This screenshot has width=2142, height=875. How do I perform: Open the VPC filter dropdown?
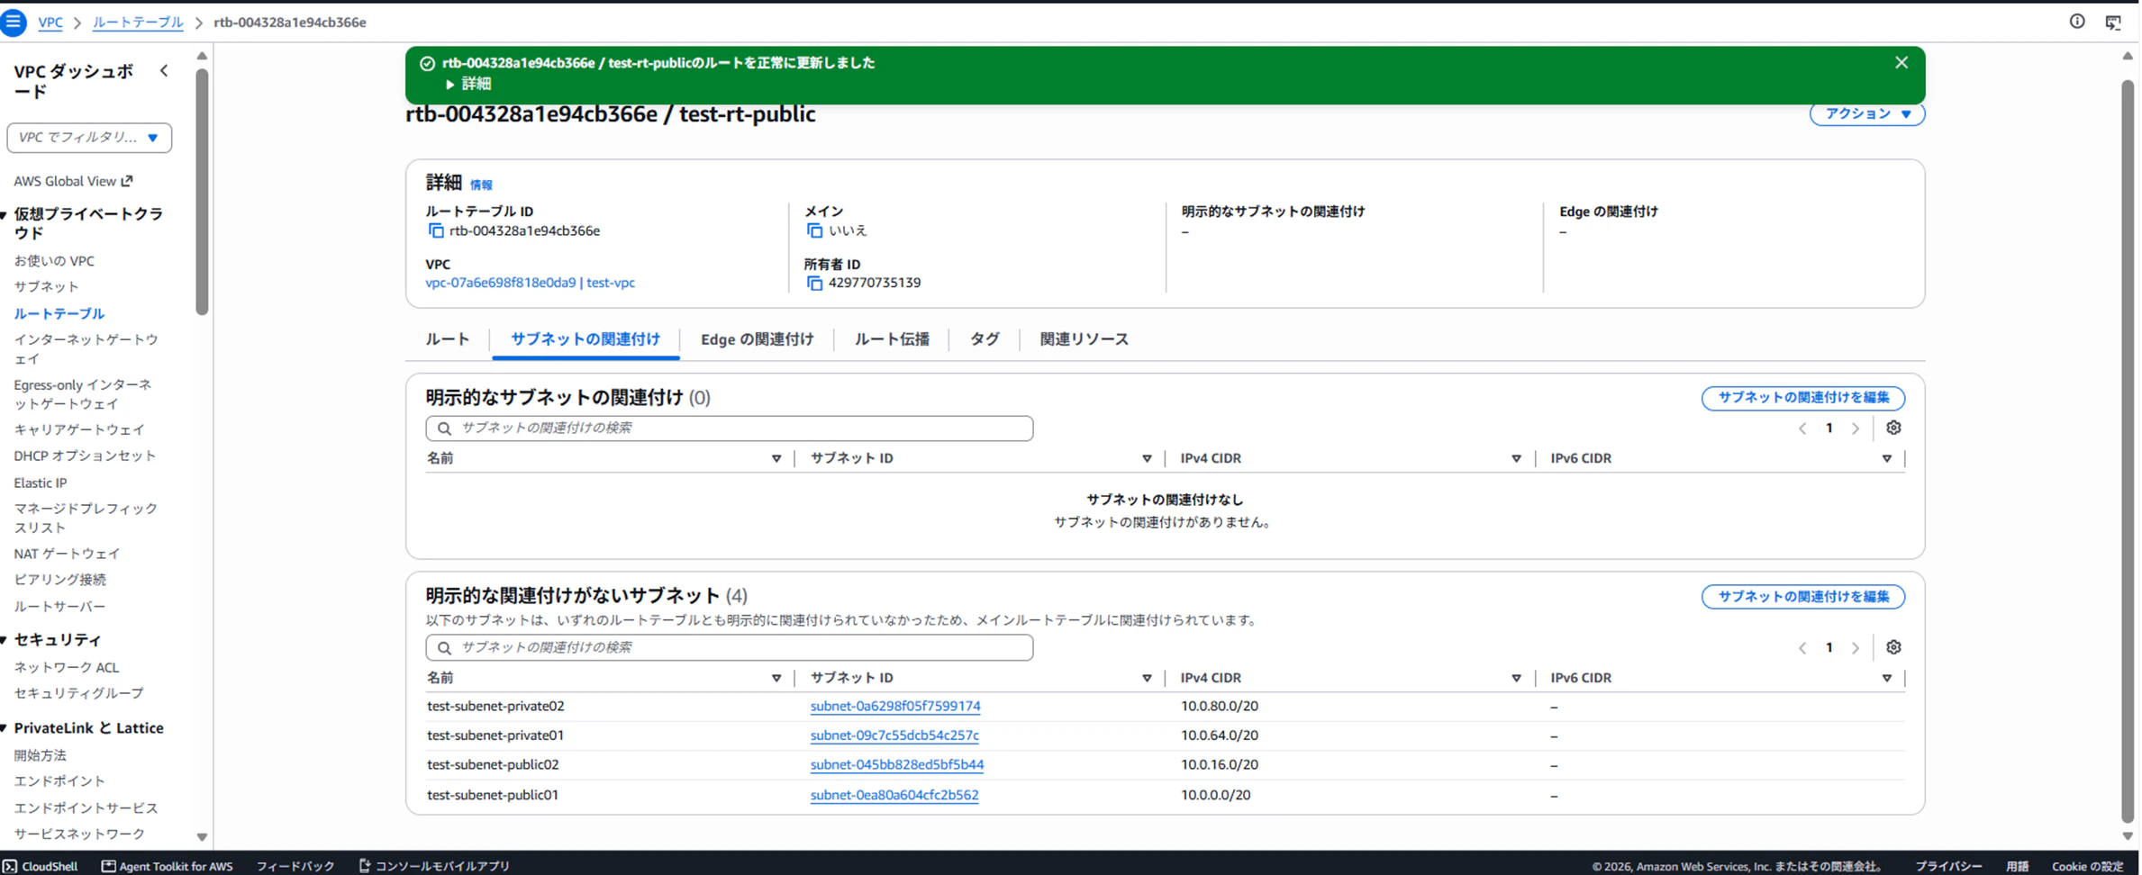click(x=89, y=138)
